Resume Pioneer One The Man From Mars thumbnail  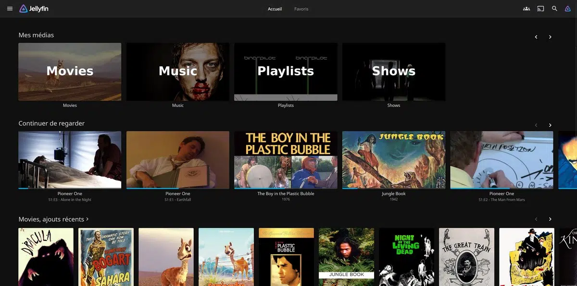pos(502,160)
